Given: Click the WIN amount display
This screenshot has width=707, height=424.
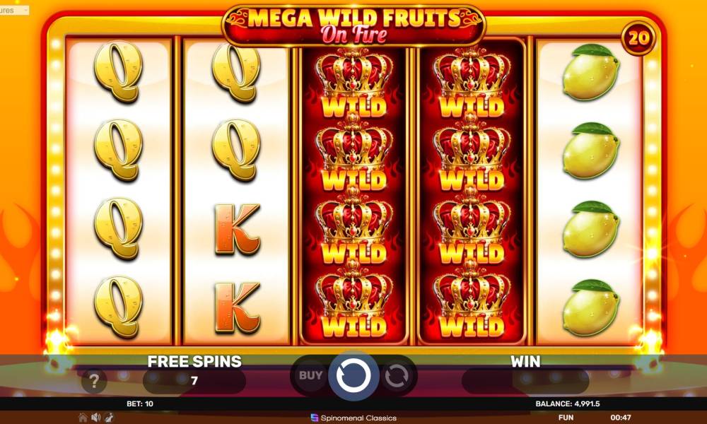Looking at the screenshot, I should 525,381.
